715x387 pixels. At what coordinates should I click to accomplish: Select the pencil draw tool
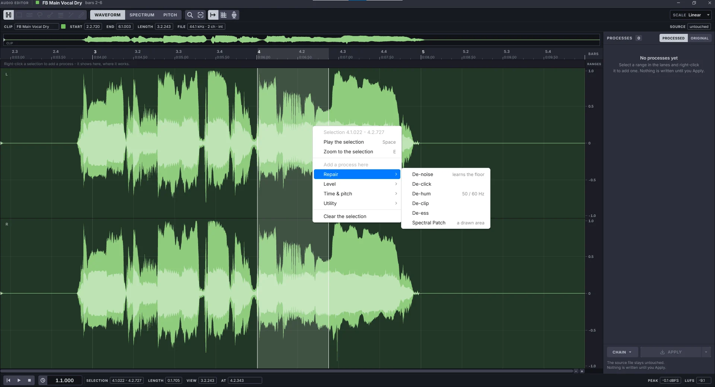tap(82, 15)
